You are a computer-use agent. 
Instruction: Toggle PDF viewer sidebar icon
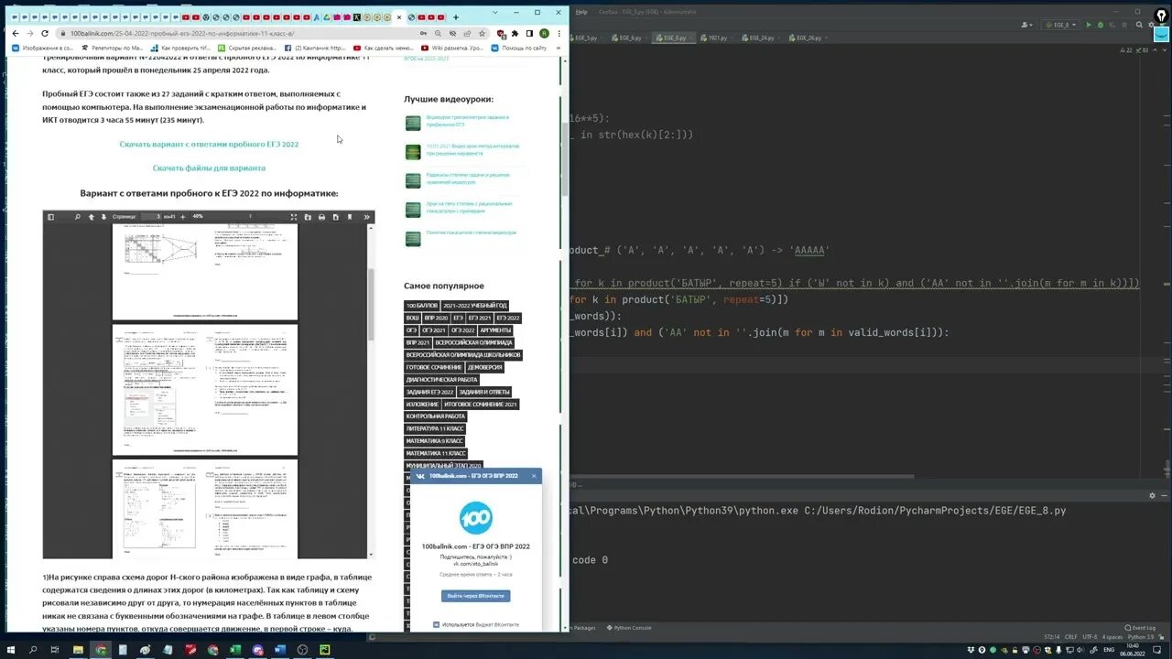[51, 217]
